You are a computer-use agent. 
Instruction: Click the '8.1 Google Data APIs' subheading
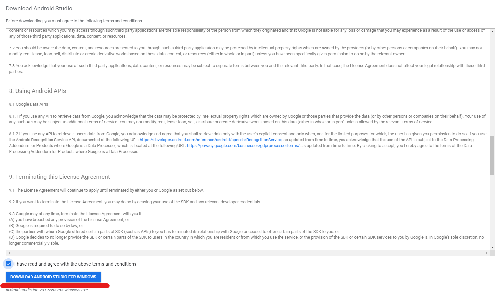pyautogui.click(x=29, y=104)
